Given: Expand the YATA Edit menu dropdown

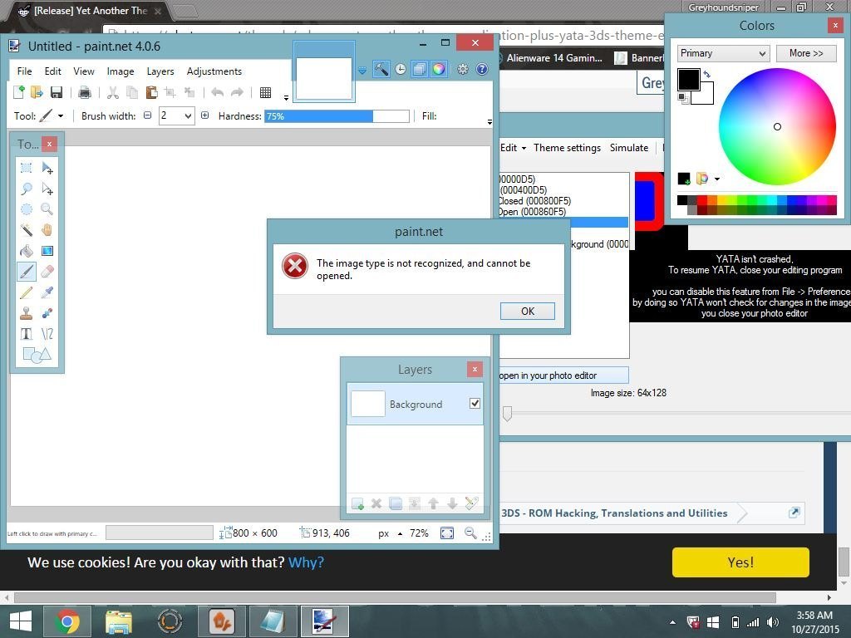Looking at the screenshot, I should (513, 148).
